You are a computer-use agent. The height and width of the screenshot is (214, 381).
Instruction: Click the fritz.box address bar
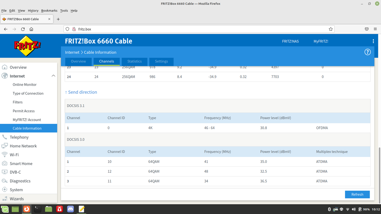[199, 29]
